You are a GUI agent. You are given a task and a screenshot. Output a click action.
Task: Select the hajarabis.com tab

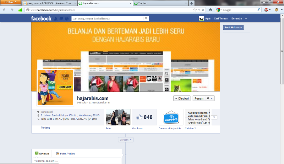click(x=105, y=3)
